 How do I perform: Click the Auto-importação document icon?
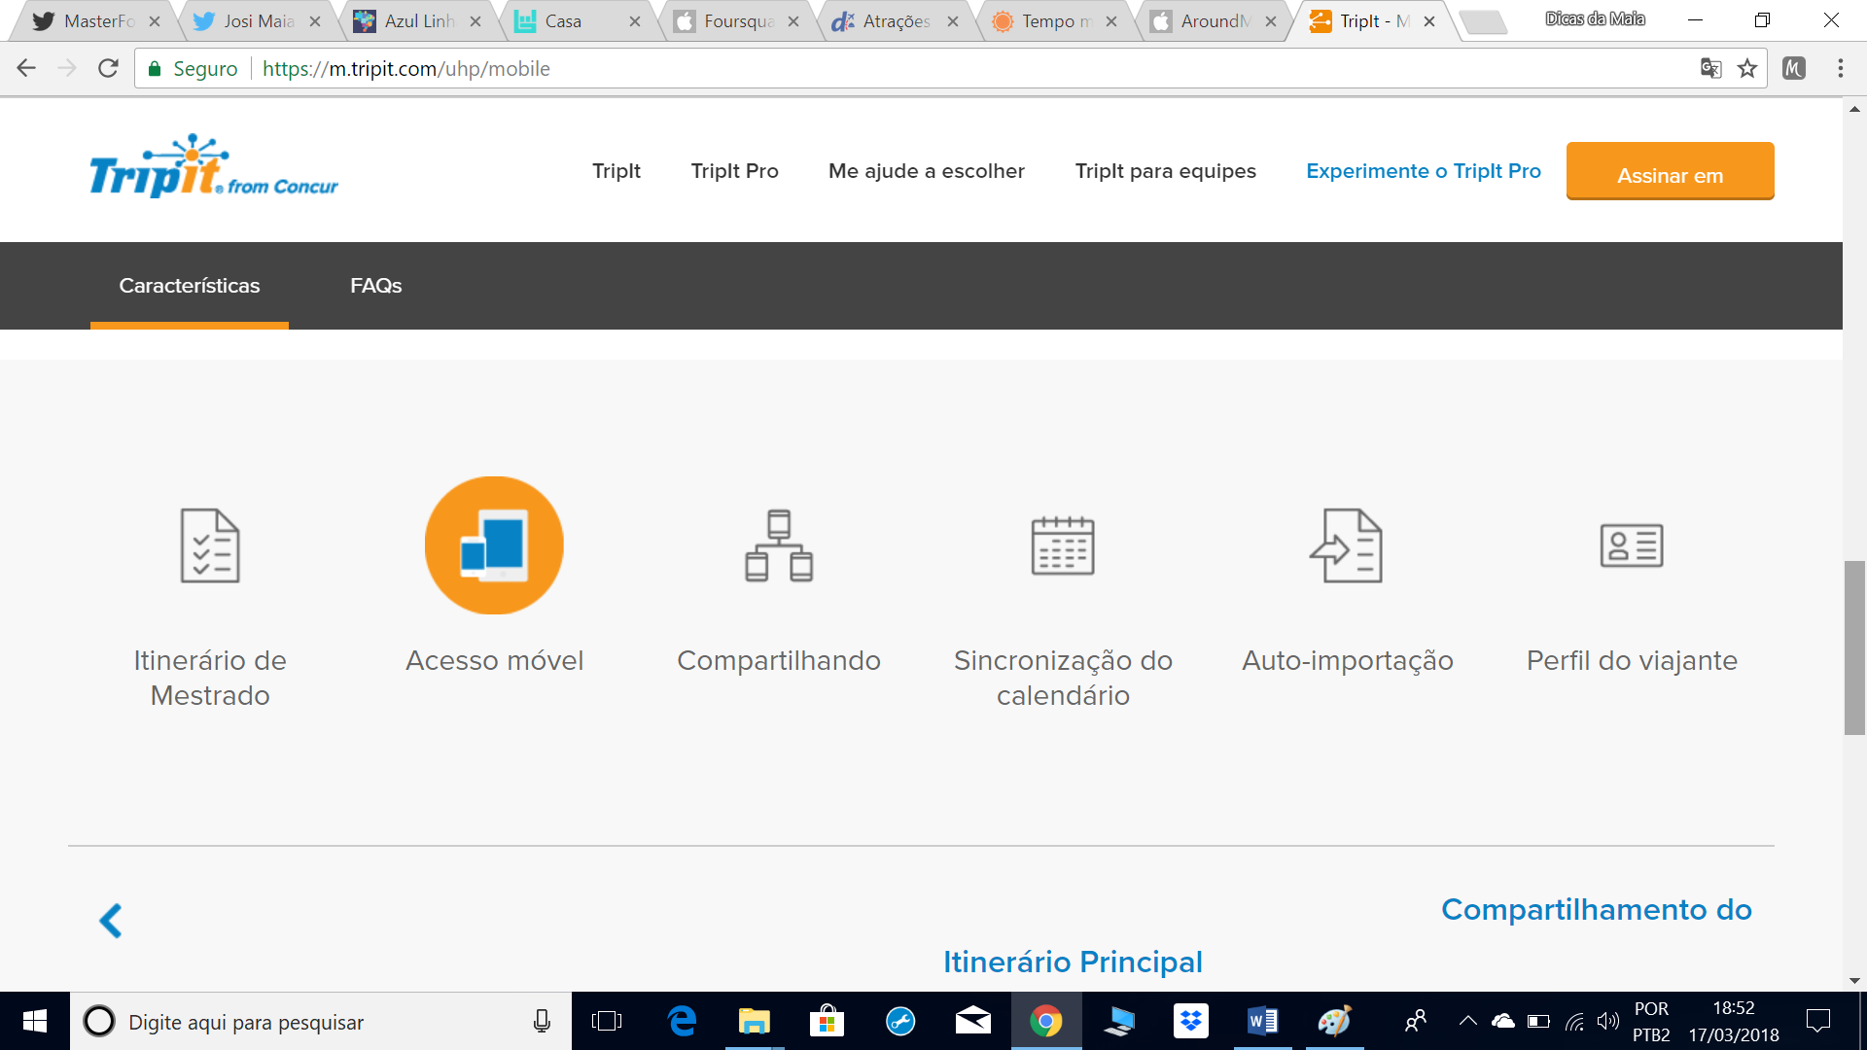(1347, 545)
